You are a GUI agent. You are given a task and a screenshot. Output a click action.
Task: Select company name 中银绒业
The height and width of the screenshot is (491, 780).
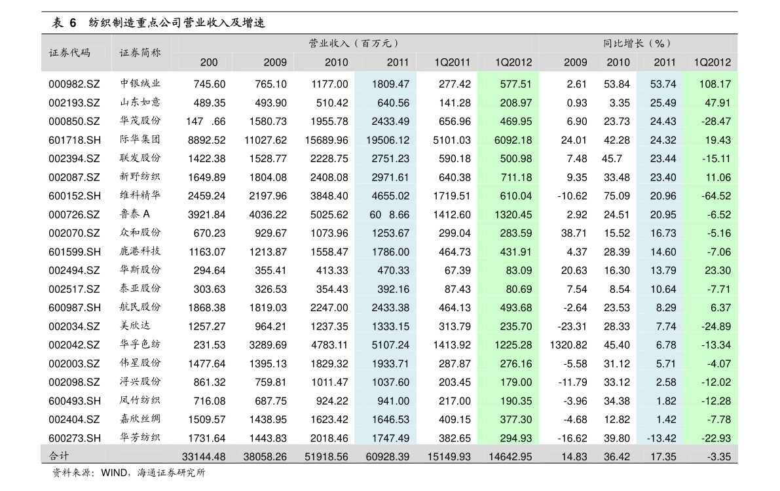(x=140, y=84)
